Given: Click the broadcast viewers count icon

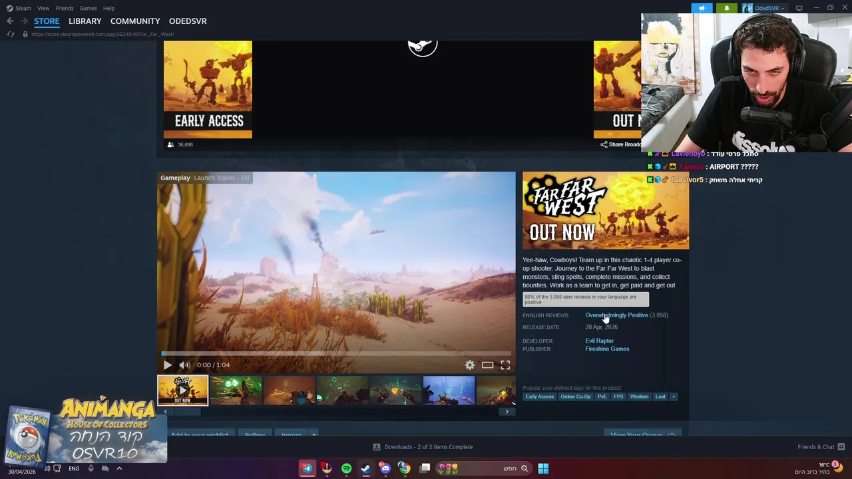Looking at the screenshot, I should coord(170,144).
